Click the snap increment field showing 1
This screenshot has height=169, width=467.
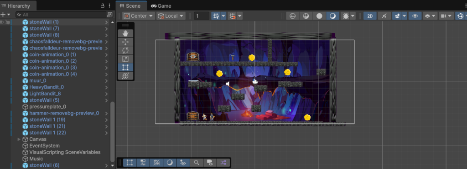[x=201, y=16]
